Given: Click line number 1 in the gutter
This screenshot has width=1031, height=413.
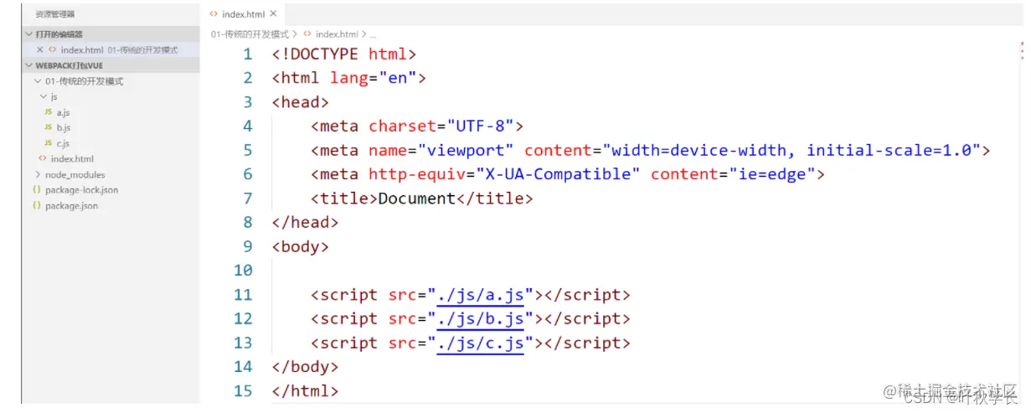Looking at the screenshot, I should 247,54.
